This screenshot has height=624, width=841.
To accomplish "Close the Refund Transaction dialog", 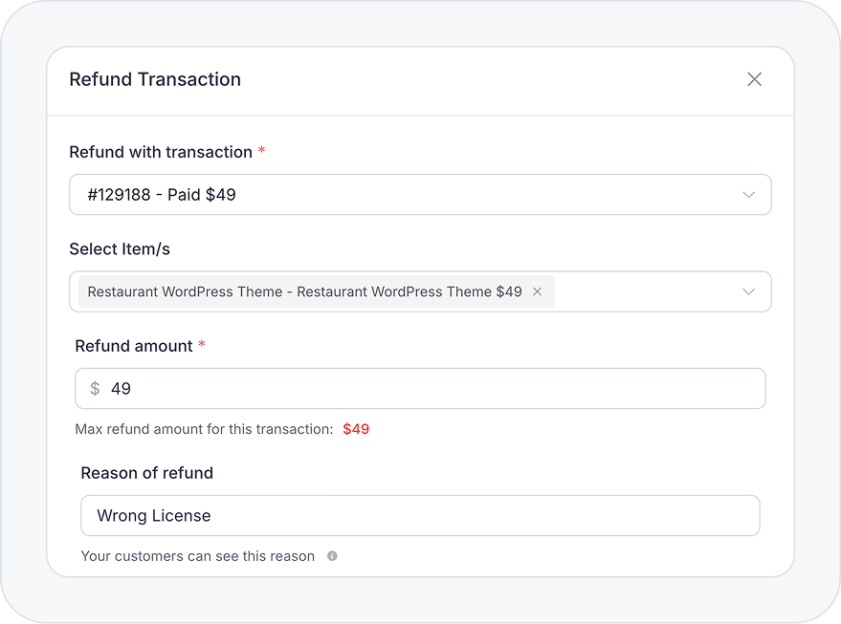I will click(754, 79).
